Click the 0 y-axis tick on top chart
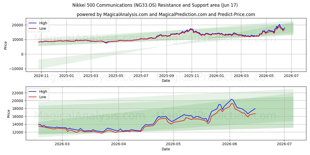The image size is (310, 155). 23,54
